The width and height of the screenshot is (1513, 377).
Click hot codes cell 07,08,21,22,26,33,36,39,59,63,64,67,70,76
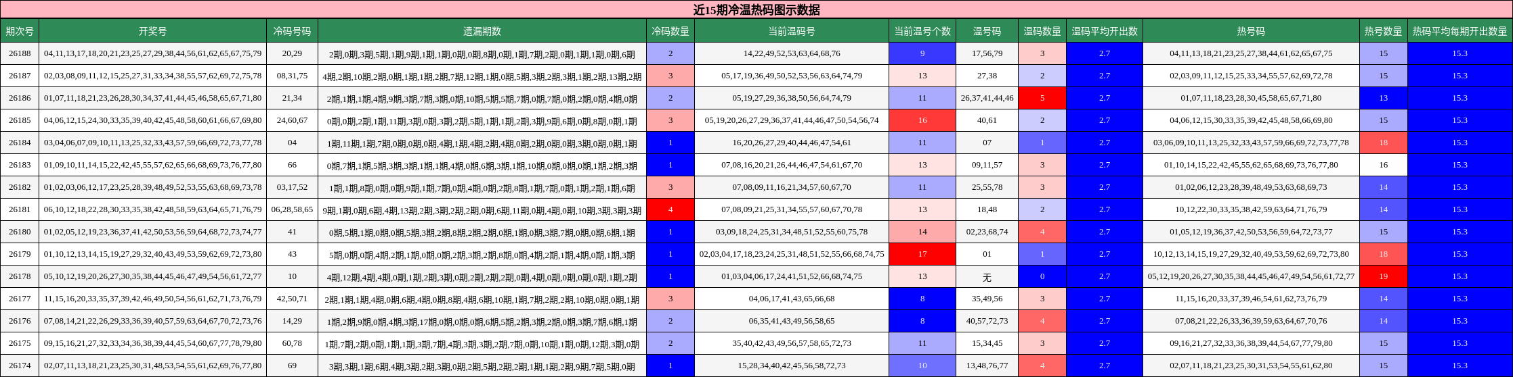pos(1251,321)
